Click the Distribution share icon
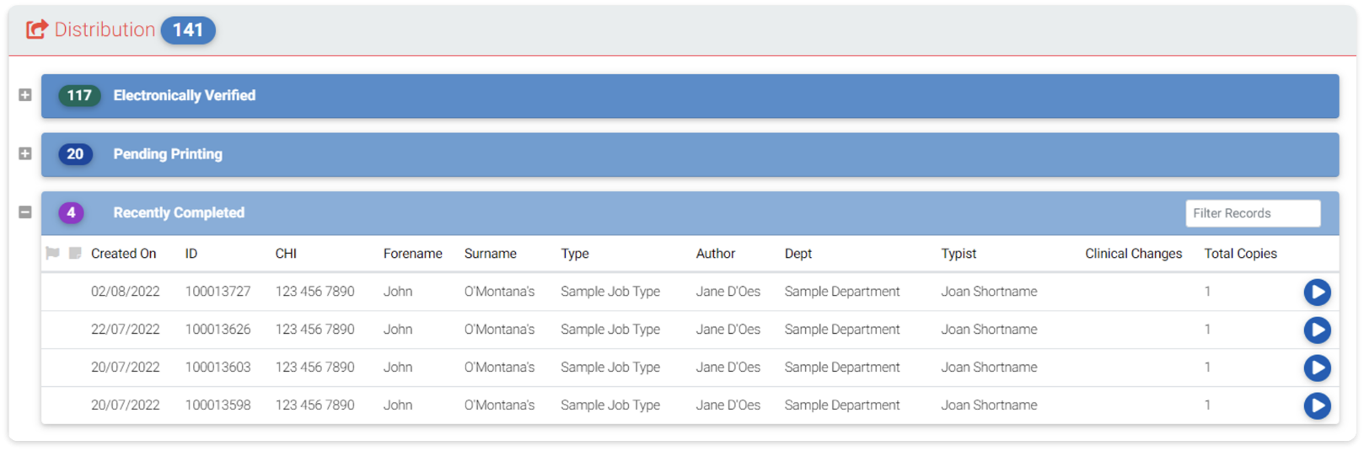This screenshot has height=451, width=1364. pyautogui.click(x=36, y=30)
